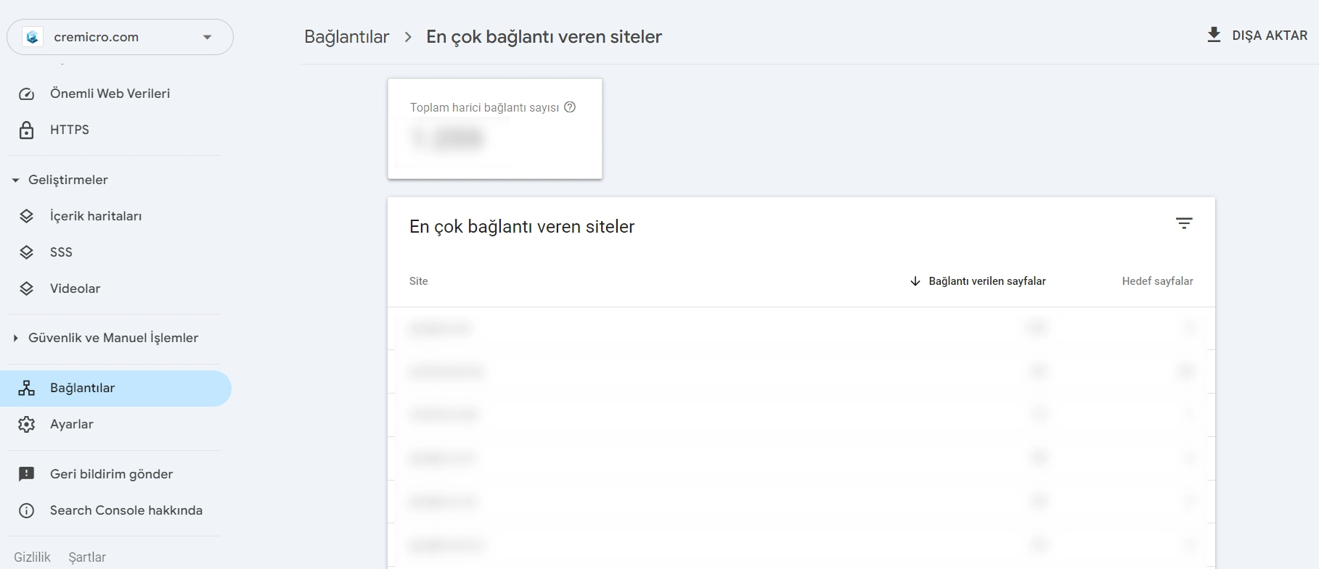Click the Videolar layers icon
This screenshot has height=569, width=1319.
[x=26, y=288]
